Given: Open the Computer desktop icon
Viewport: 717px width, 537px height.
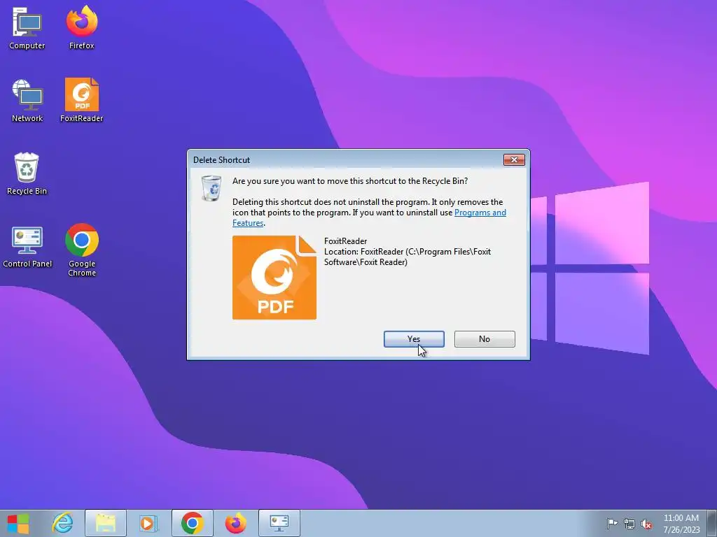Looking at the screenshot, I should (x=27, y=28).
